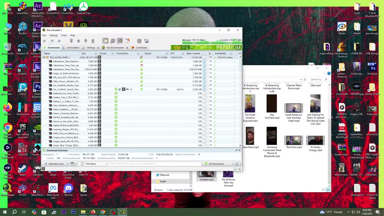Viewport: 384px width, 216px height.
Task: Switch to the LinkGrabber tab
Action: tap(71, 47)
